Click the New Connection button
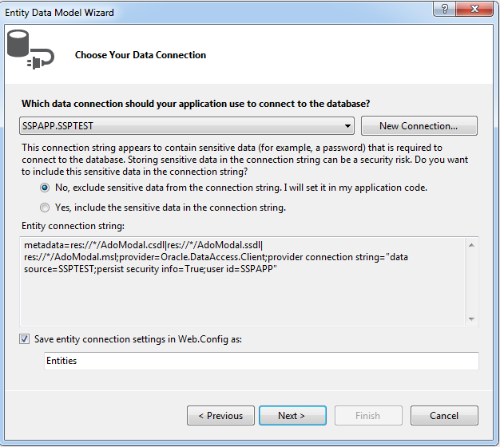Viewport: 500px width, 447px height. (x=419, y=126)
